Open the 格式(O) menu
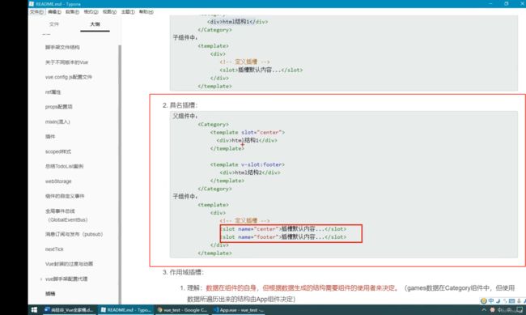526x315 pixels. 91,12
